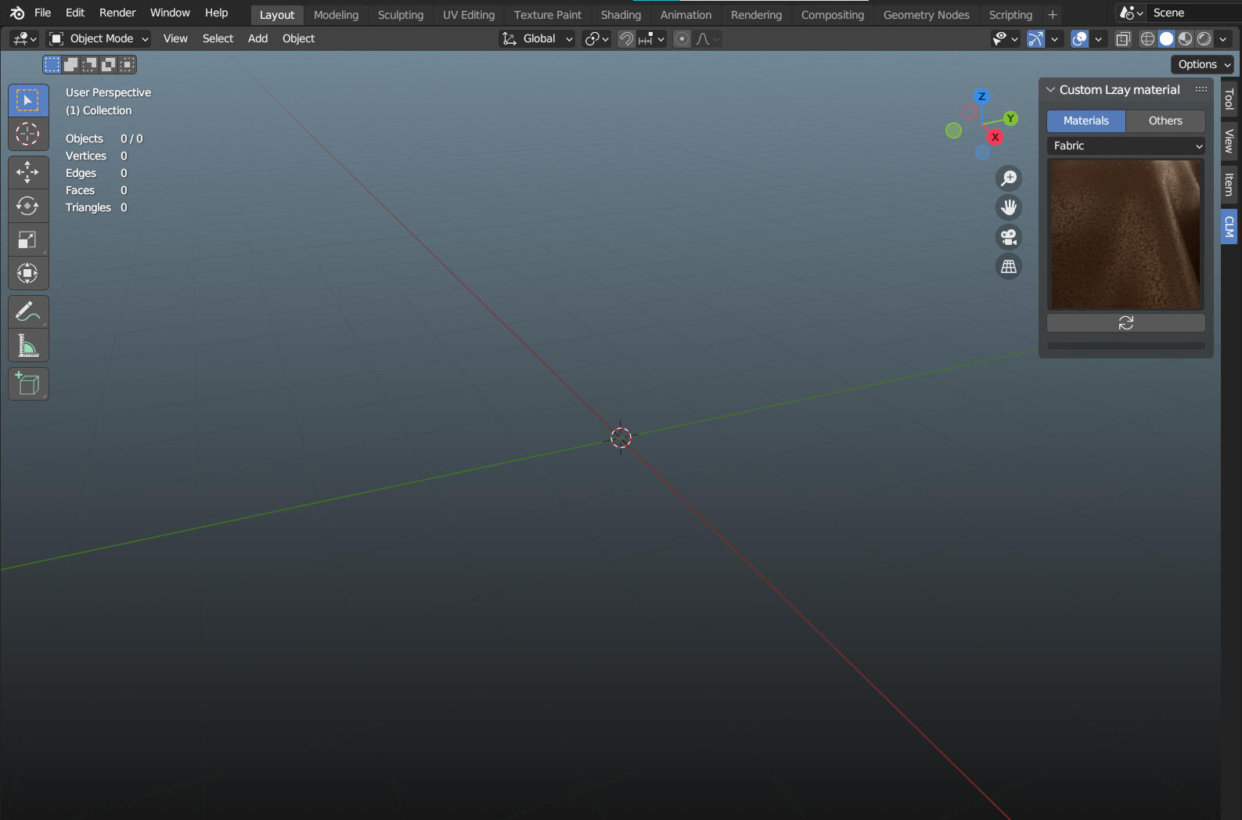Click the brown fabric material thumbnail
The height and width of the screenshot is (820, 1242).
1125,234
